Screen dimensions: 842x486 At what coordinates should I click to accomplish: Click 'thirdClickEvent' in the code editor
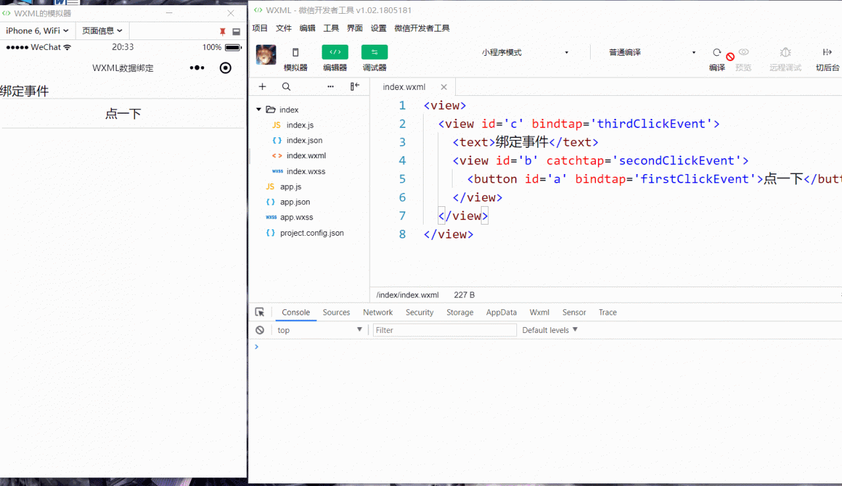coord(651,123)
